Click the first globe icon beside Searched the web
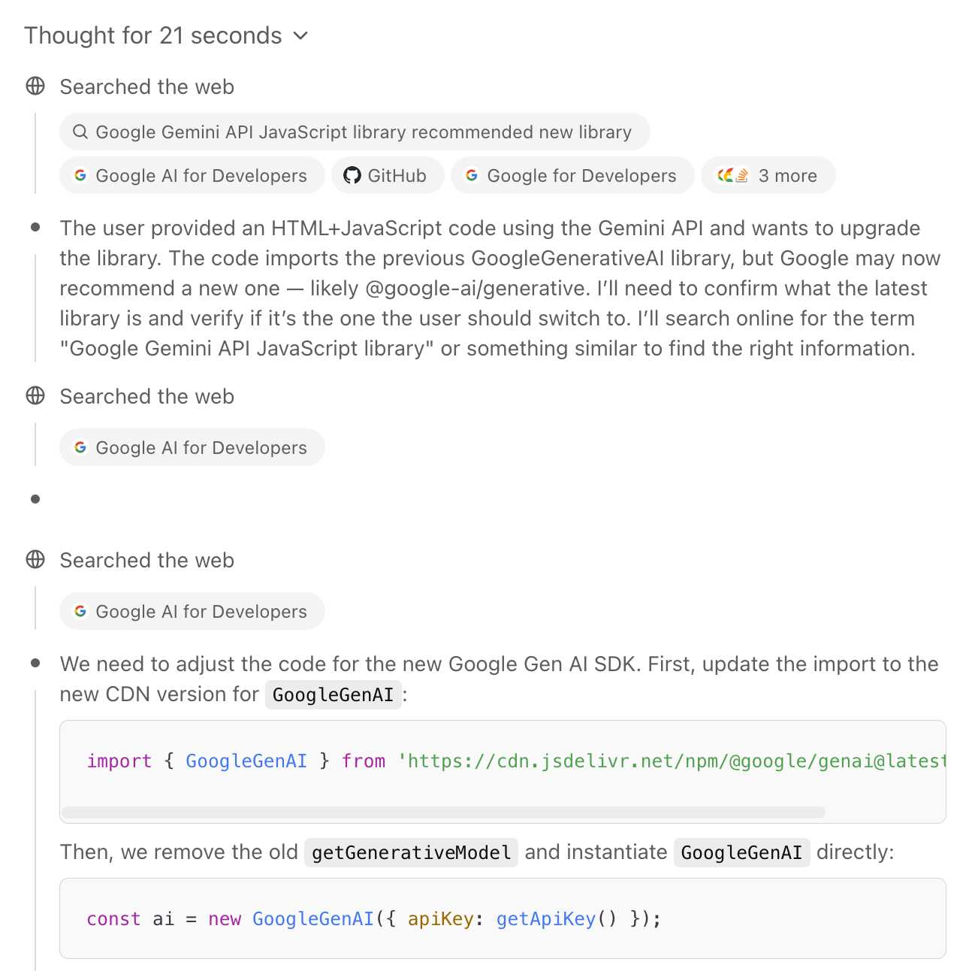 point(35,86)
